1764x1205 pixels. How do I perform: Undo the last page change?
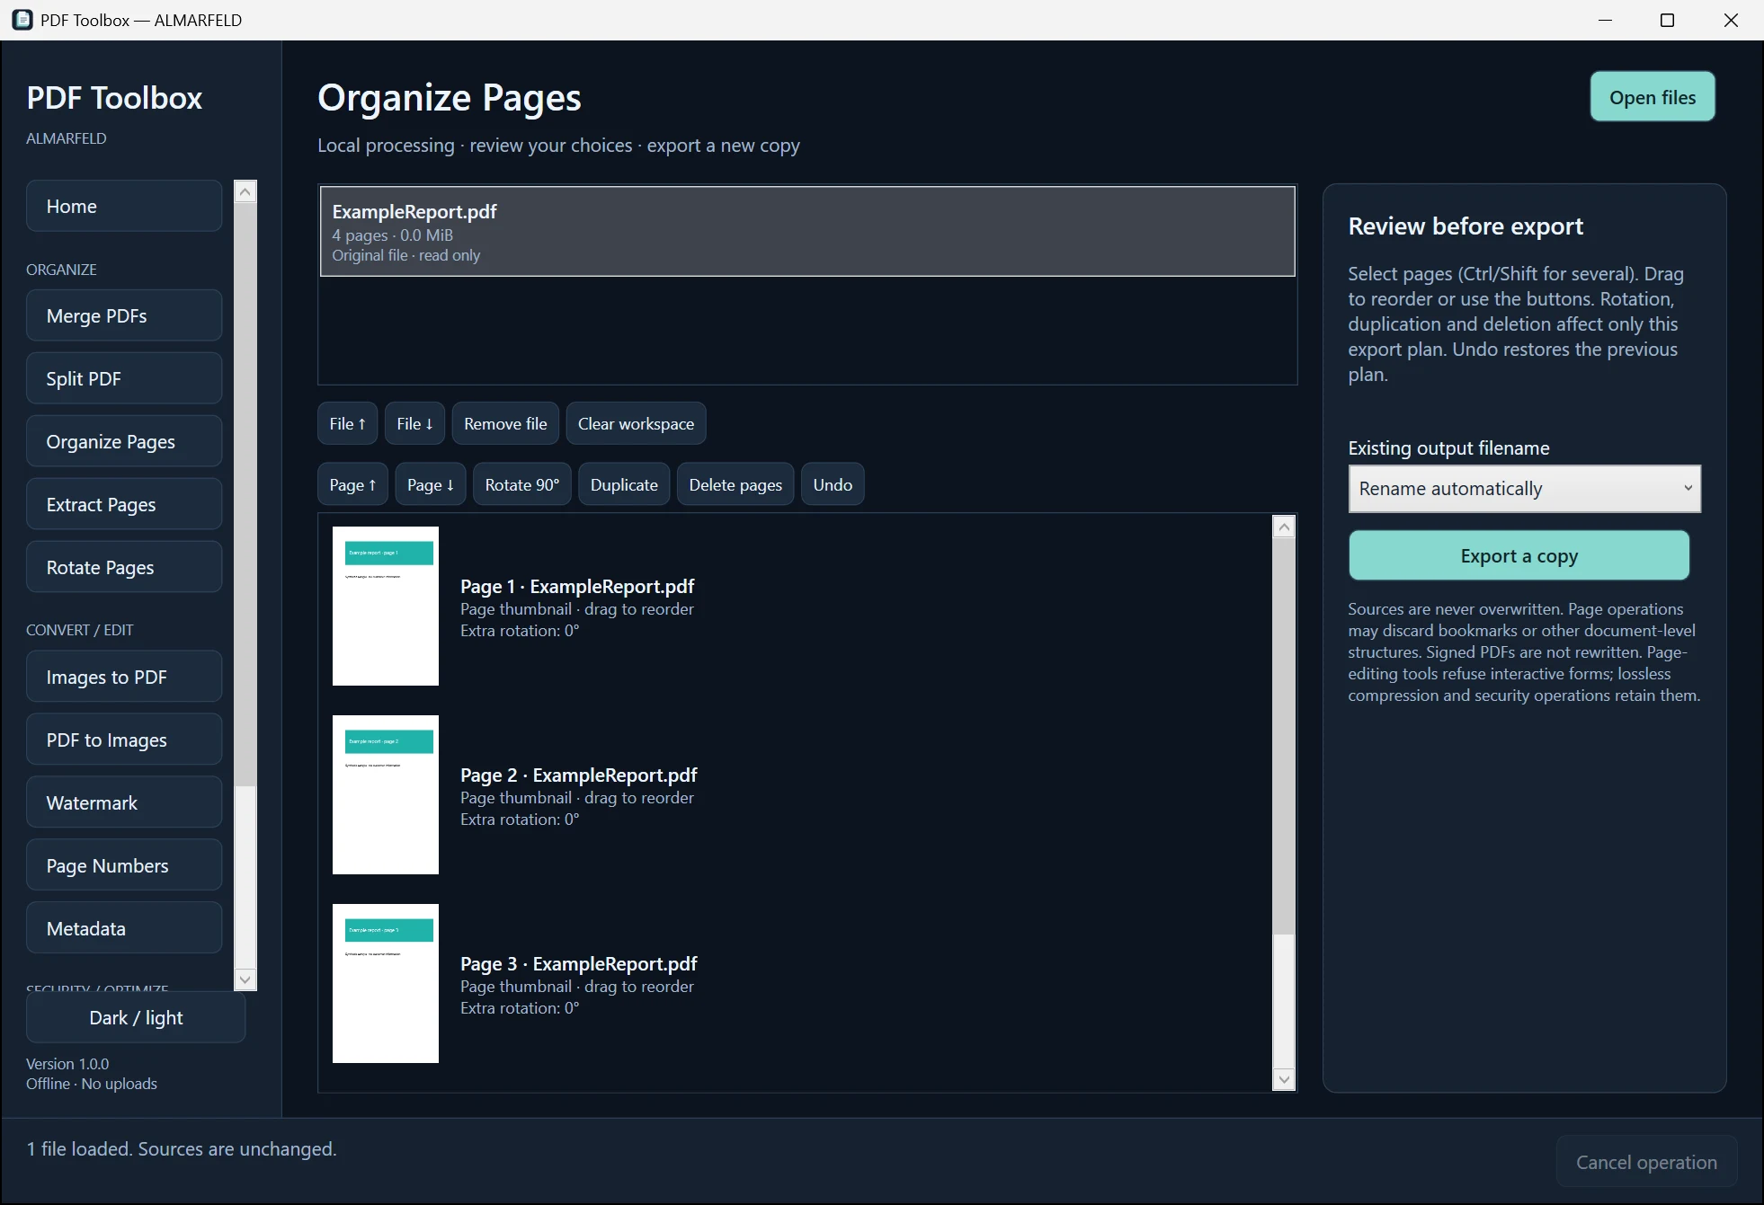(833, 484)
